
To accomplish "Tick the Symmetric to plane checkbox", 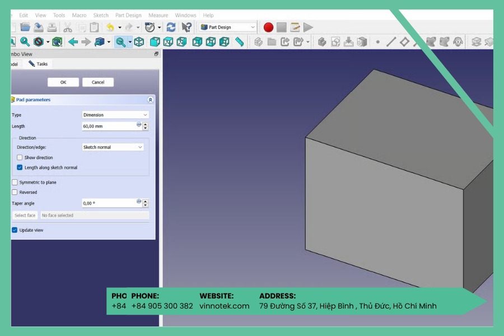I will pyautogui.click(x=15, y=183).
